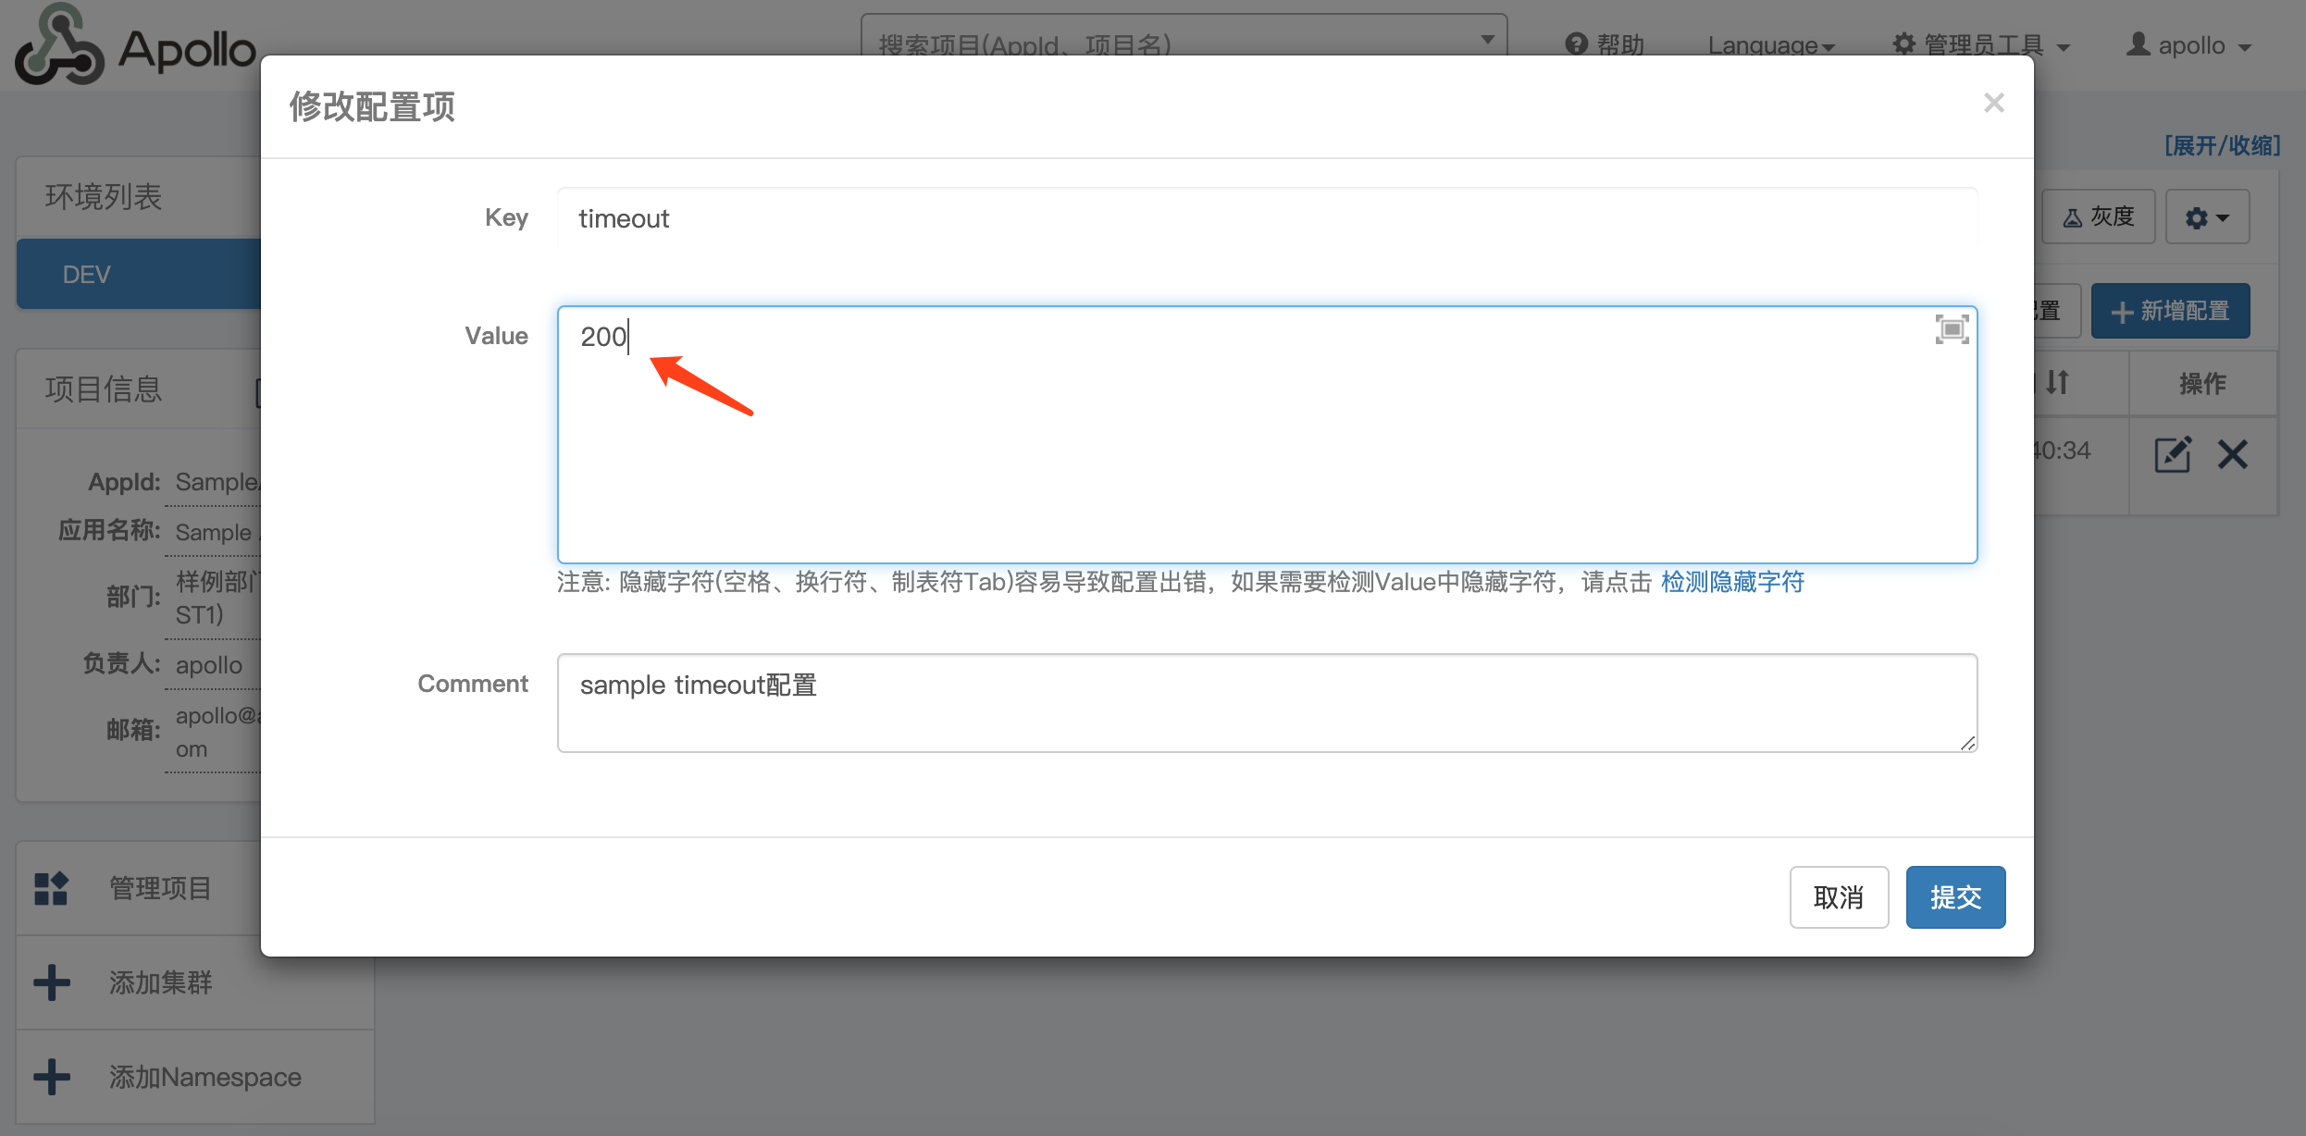
Task: Click the fullscreen expand icon in Value box
Action: point(1952,329)
